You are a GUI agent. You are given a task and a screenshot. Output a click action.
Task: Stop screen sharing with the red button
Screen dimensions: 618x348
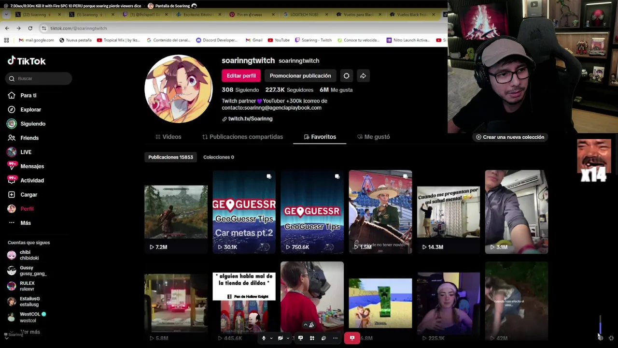tap(352, 338)
